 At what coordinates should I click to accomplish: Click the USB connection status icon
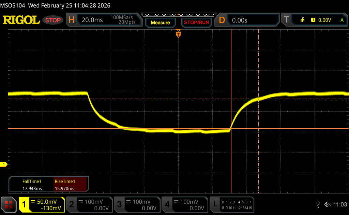[318, 204]
